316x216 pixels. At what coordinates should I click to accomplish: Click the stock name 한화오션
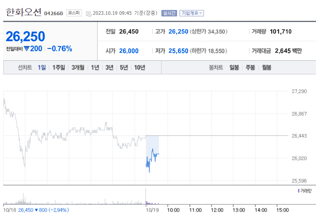point(24,12)
